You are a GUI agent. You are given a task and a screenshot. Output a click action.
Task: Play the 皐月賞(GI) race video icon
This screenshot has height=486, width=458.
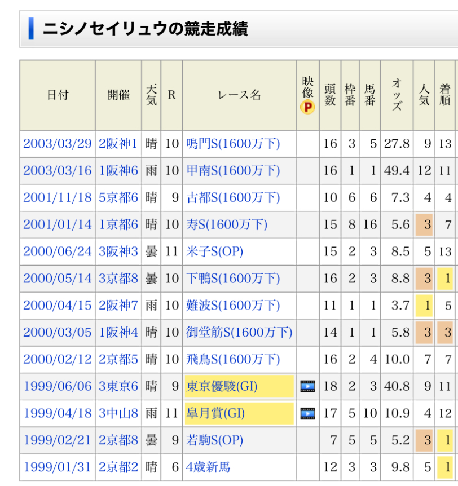[307, 413]
